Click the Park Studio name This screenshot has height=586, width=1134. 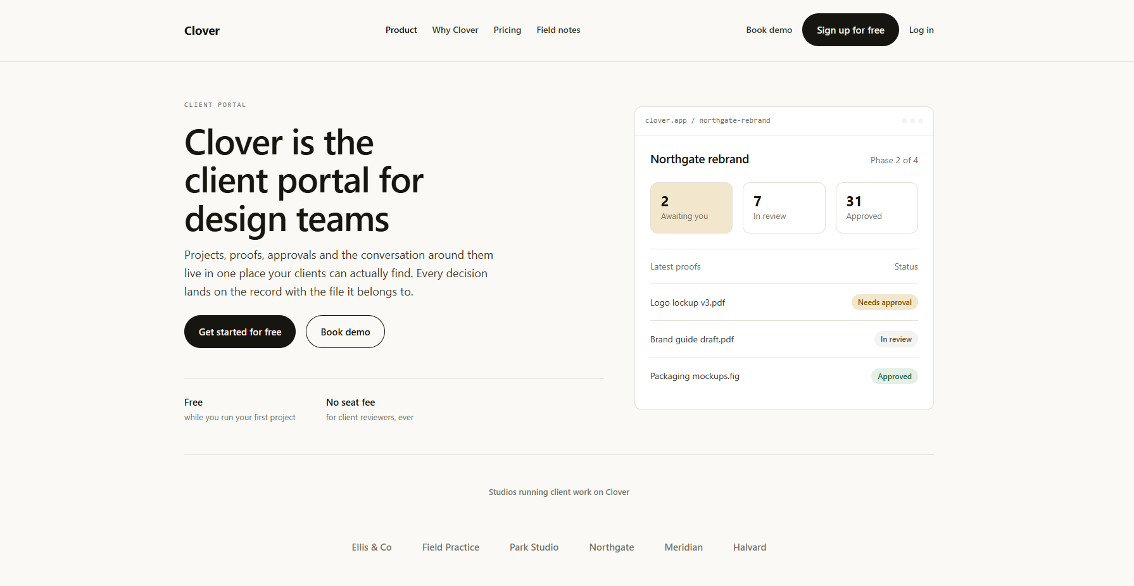pyautogui.click(x=534, y=547)
